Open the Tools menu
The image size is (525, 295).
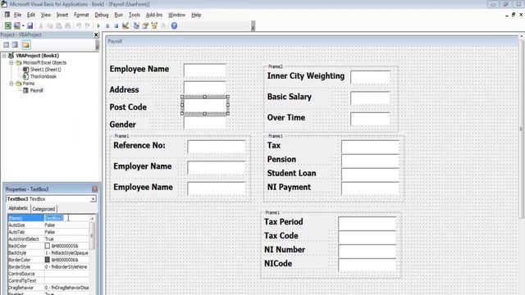pos(135,15)
